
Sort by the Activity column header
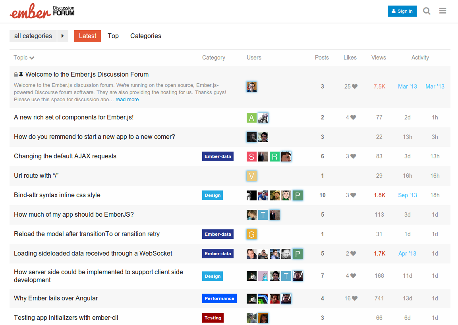coord(420,58)
